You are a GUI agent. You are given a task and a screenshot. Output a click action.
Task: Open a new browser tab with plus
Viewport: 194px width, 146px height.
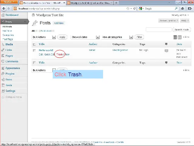pyautogui.click(x=116, y=3)
